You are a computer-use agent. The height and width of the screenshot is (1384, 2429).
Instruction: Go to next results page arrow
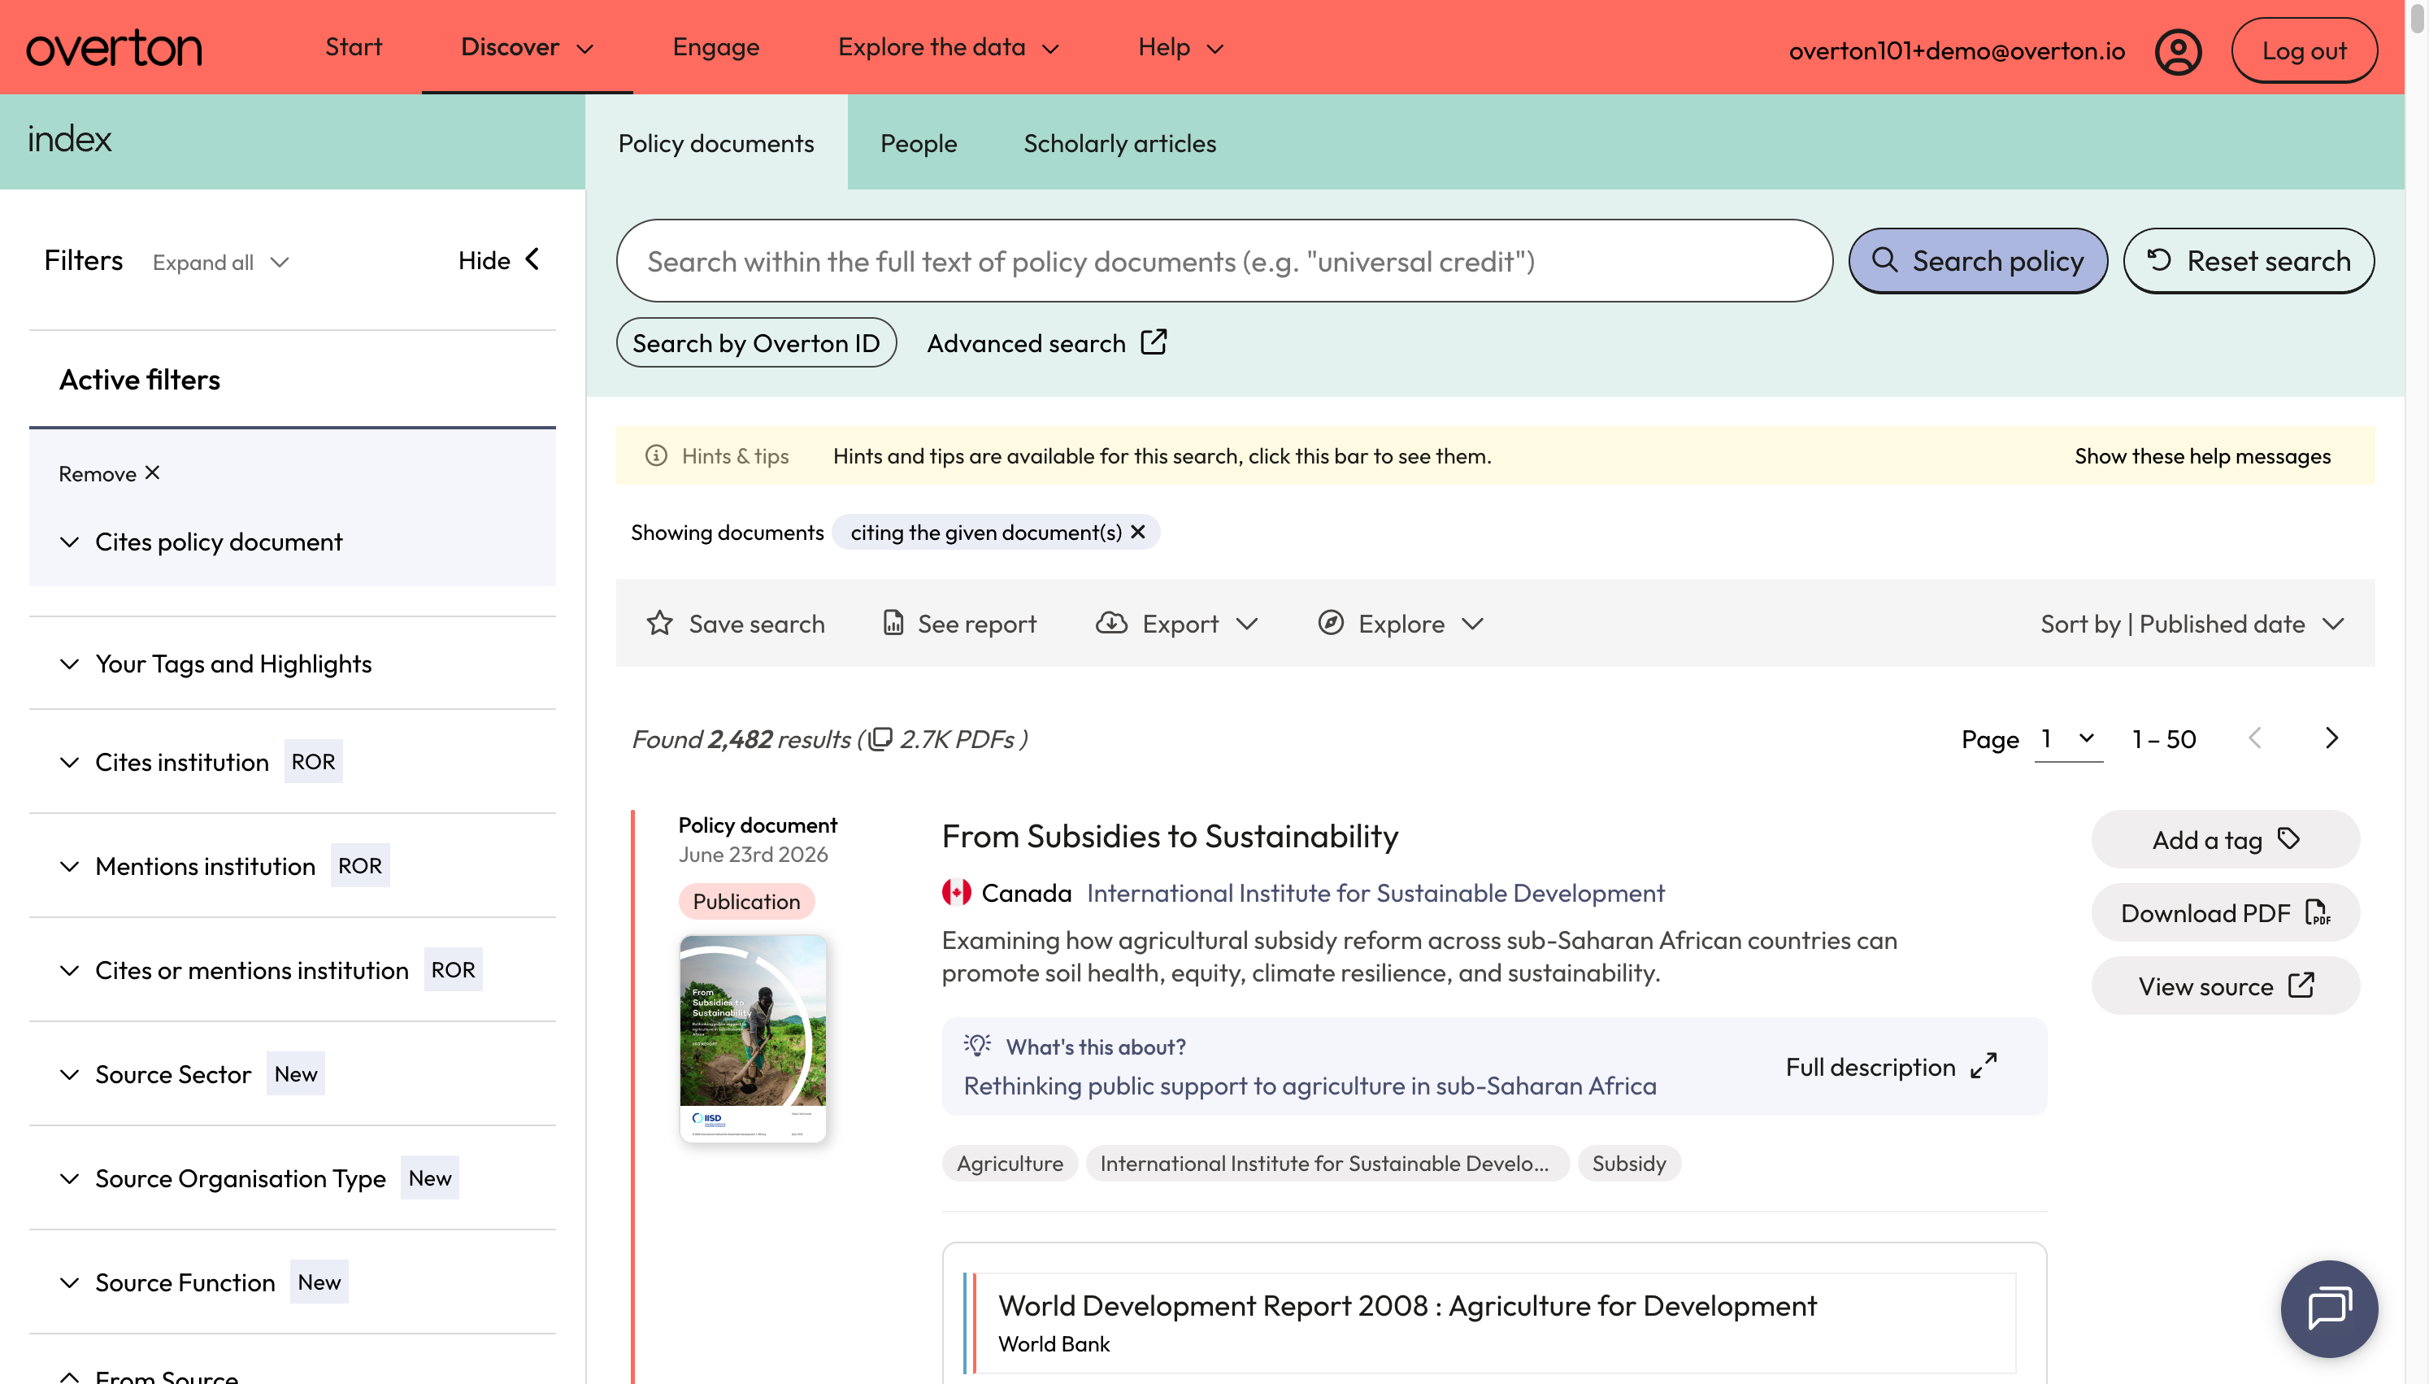tap(2331, 738)
